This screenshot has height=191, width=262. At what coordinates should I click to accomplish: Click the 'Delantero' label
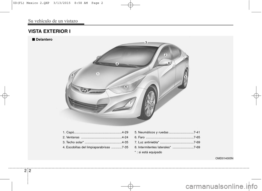coord(42,40)
